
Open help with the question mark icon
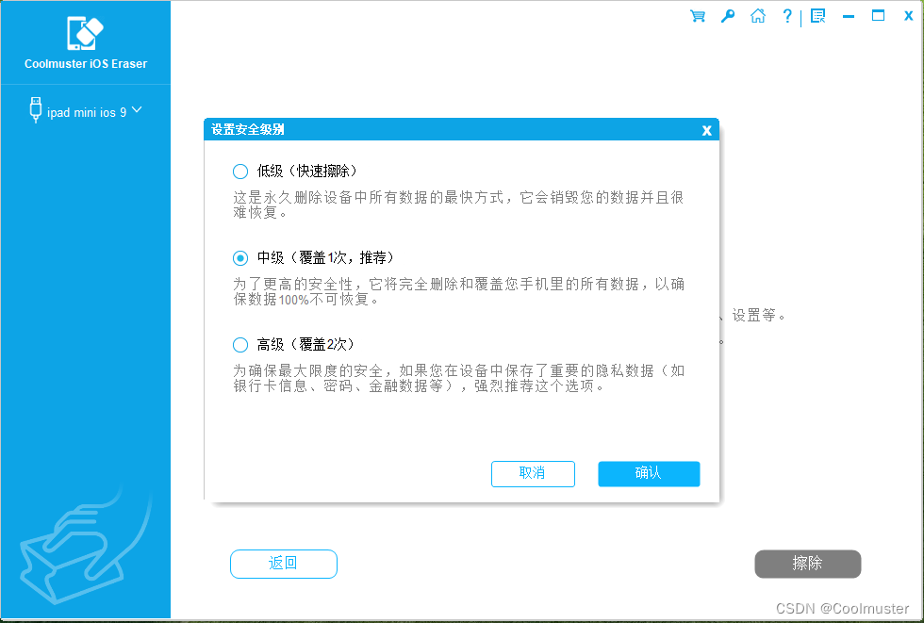(x=786, y=16)
